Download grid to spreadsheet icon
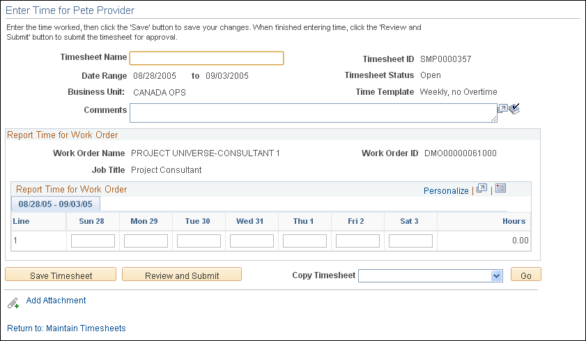The width and height of the screenshot is (586, 341). coord(500,188)
